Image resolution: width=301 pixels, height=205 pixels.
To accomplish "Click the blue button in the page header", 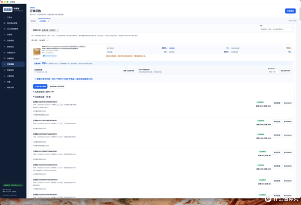I will click(x=290, y=11).
